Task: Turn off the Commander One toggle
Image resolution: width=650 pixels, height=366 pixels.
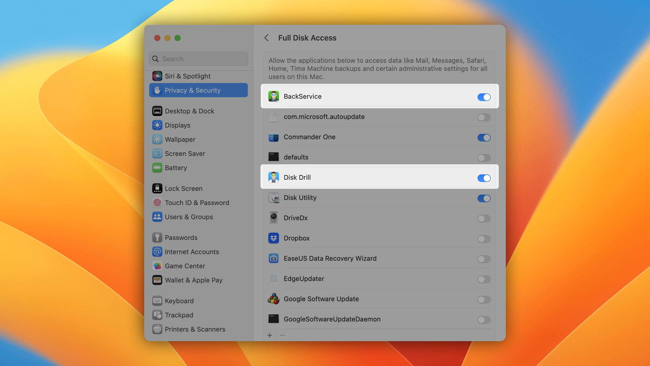Action: click(484, 137)
